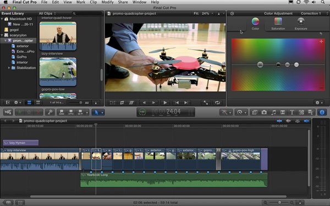
Task: Go to next edit point
Action: pos(186,103)
